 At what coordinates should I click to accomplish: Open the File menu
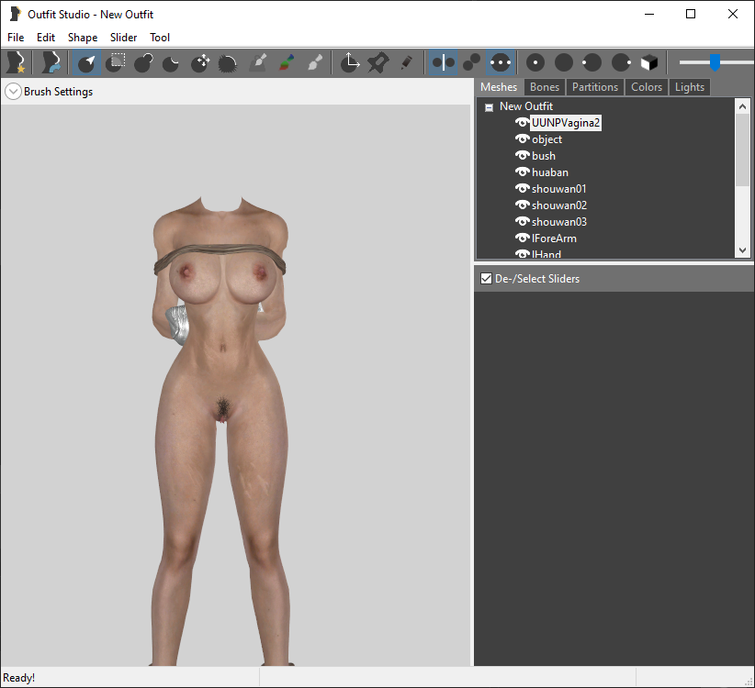click(x=16, y=38)
